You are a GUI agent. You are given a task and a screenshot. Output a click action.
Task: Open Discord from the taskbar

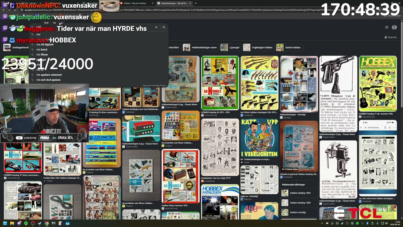(19, 224)
